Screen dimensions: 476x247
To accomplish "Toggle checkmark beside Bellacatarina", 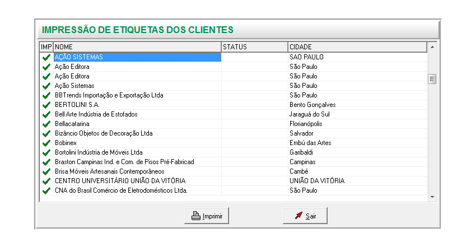I will 46,124.
